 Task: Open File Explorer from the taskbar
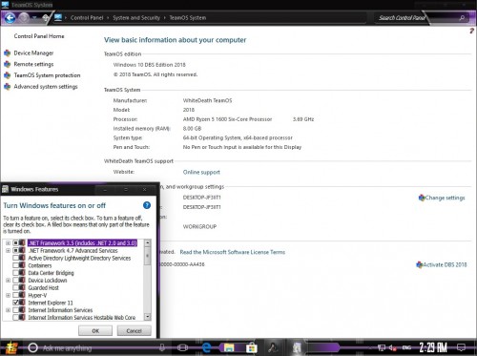pos(229,347)
